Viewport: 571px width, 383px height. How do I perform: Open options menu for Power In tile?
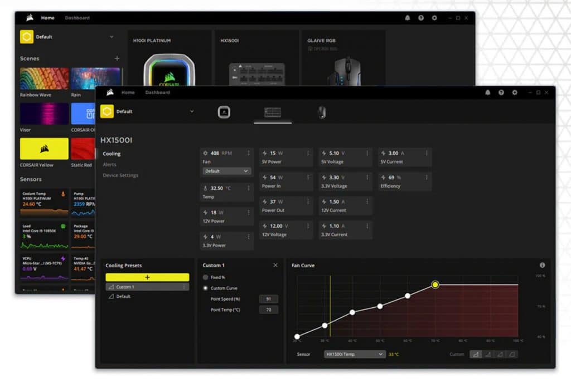click(x=308, y=178)
